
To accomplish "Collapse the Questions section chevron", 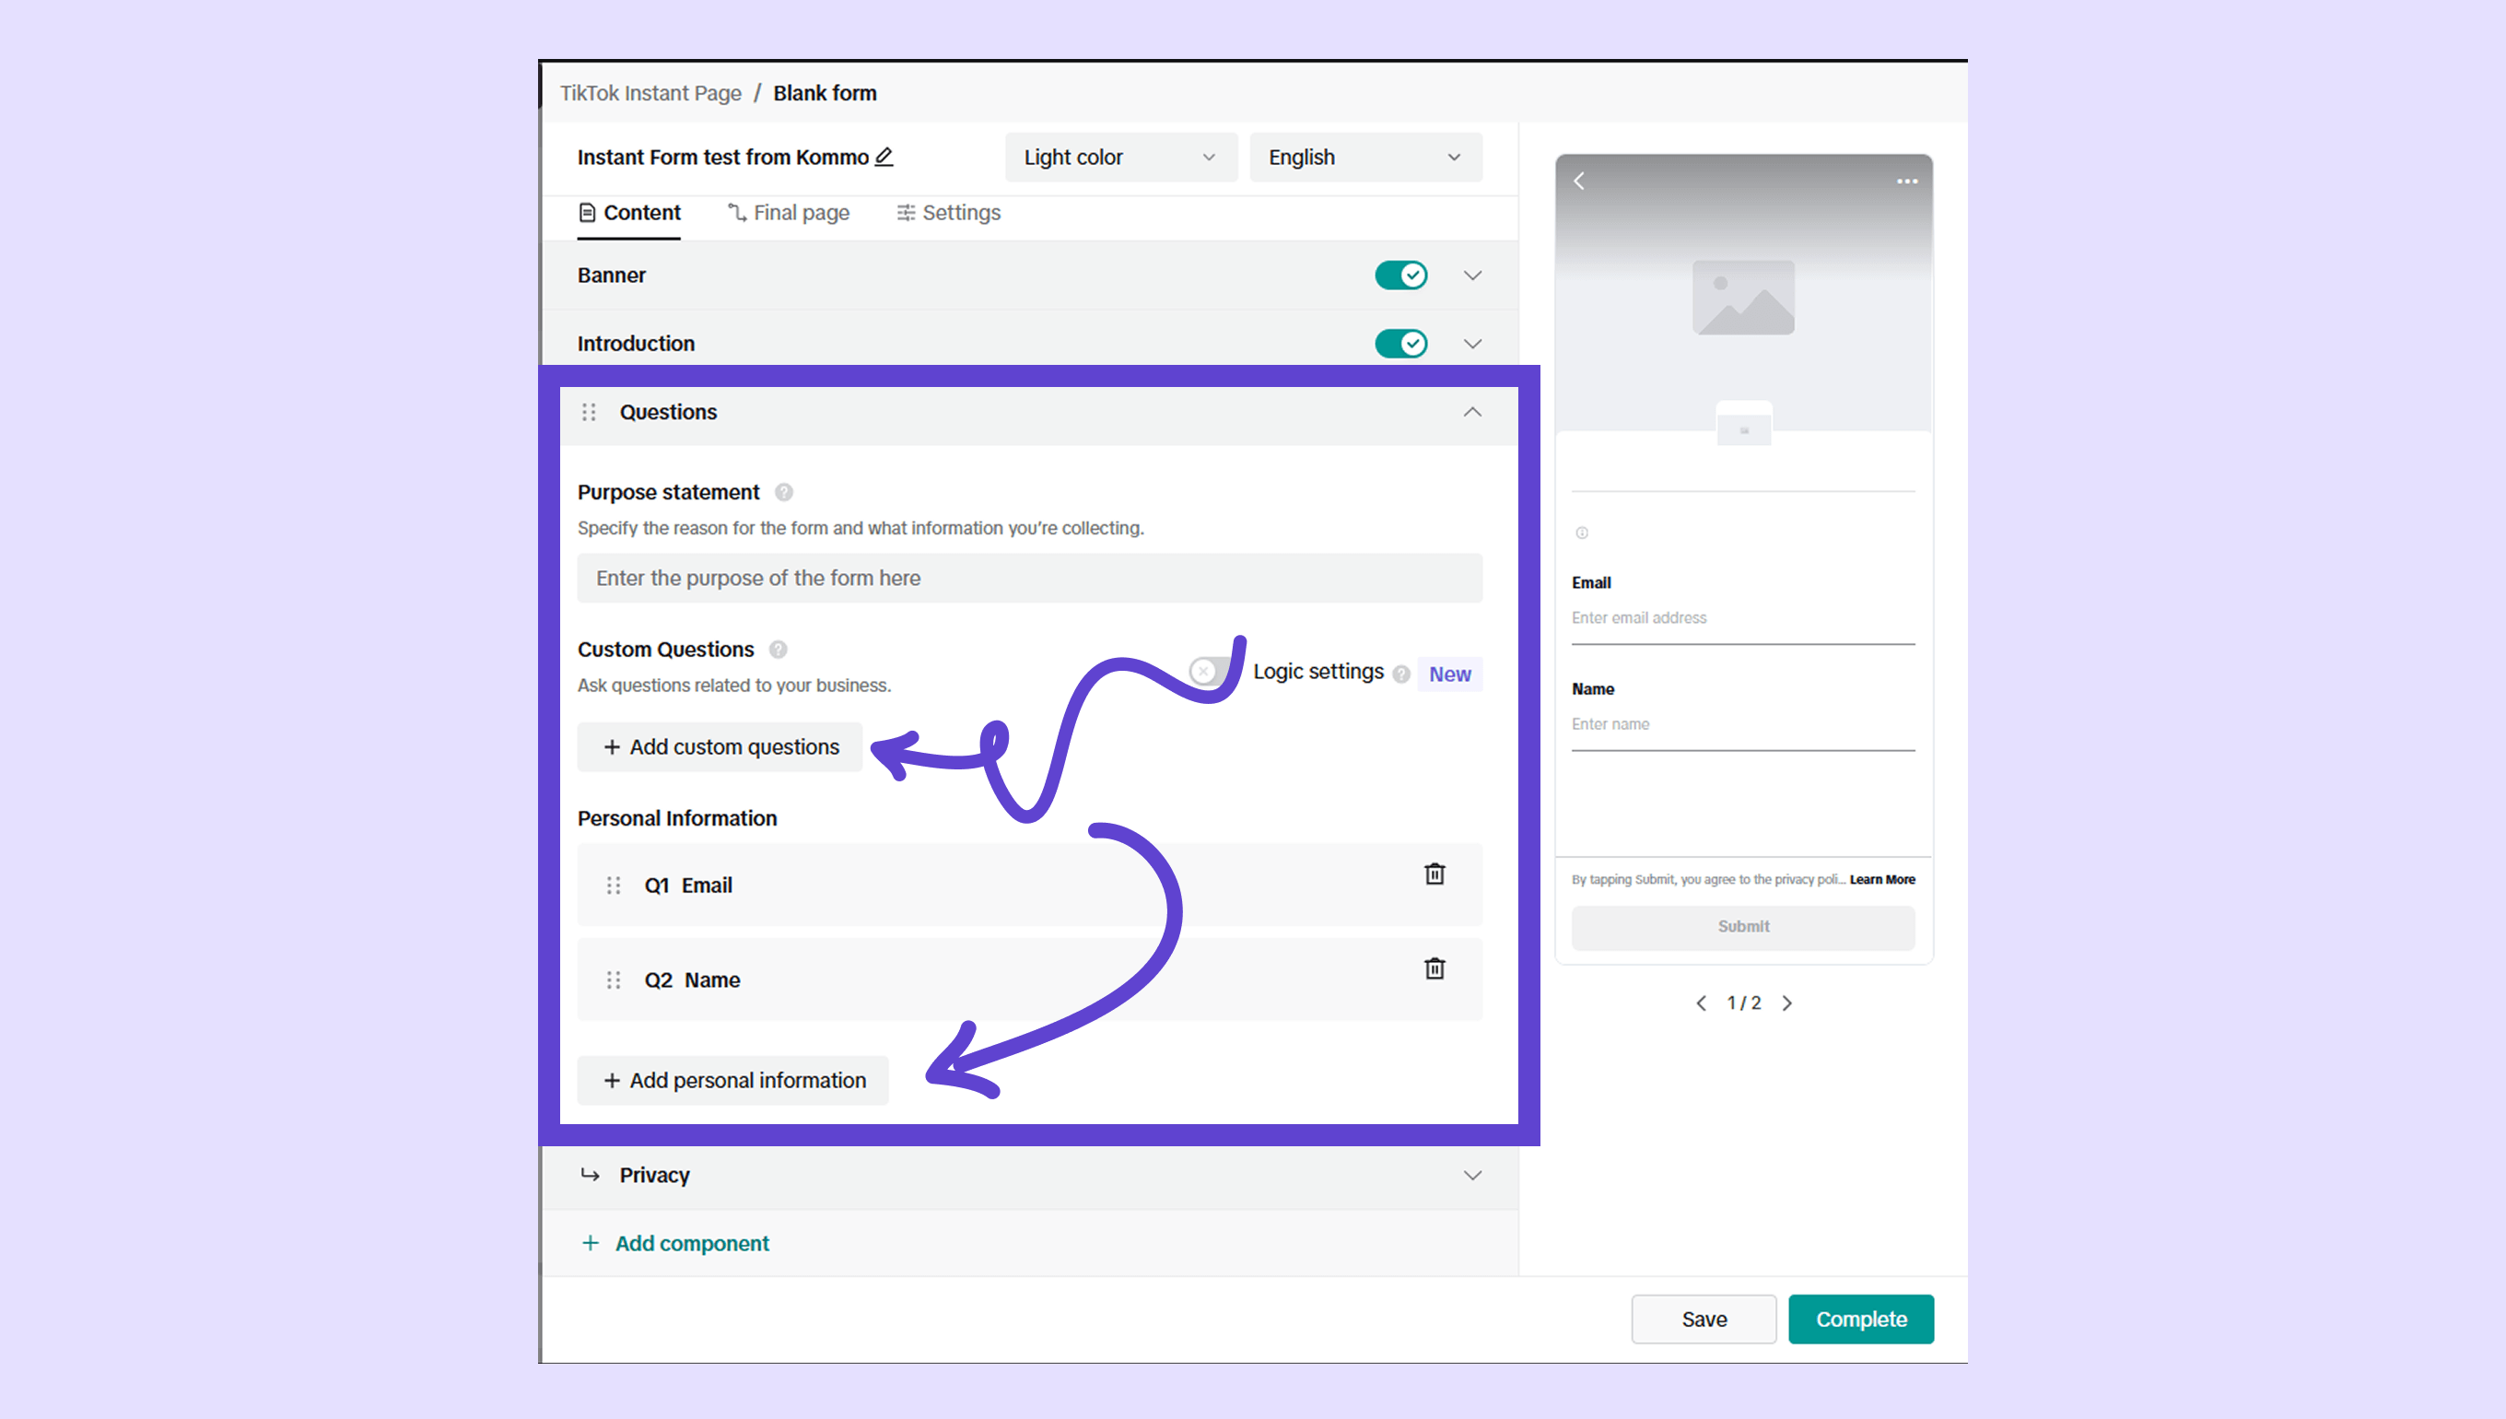I will [x=1472, y=412].
